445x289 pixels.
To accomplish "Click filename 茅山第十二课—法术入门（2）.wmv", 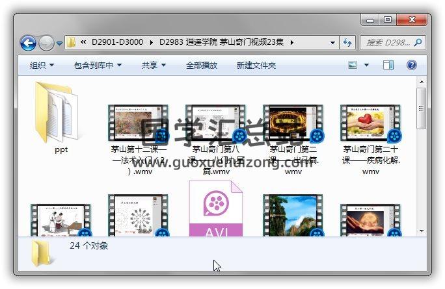I will pyautogui.click(x=139, y=160).
